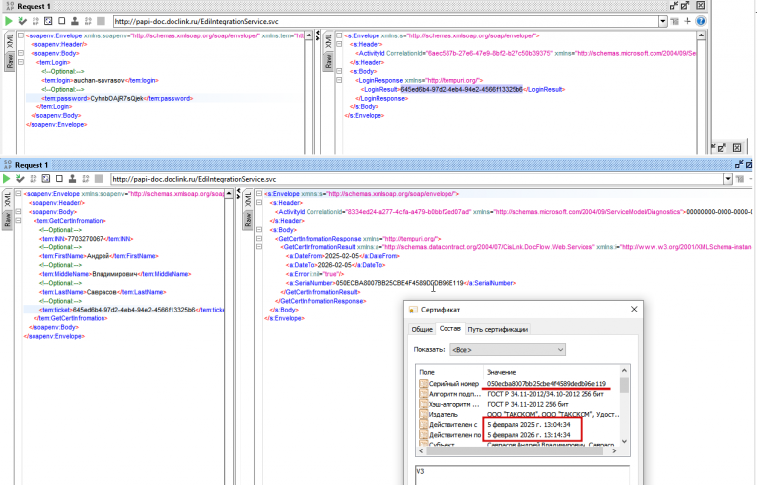Click vertical scrollbar thumb of certificate field list
The width and height of the screenshot is (757, 485).
click(624, 385)
